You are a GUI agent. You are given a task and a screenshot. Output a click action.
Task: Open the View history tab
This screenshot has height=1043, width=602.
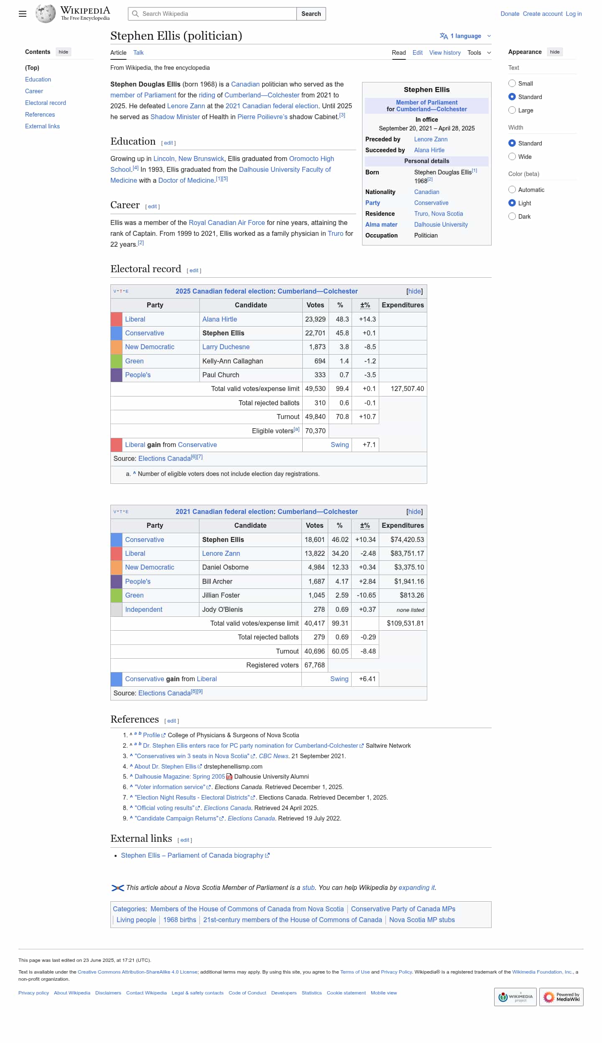pyautogui.click(x=445, y=53)
